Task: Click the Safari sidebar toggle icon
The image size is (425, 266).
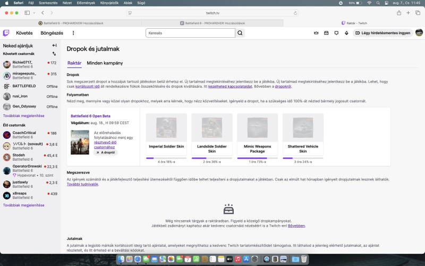Action: click(27, 13)
